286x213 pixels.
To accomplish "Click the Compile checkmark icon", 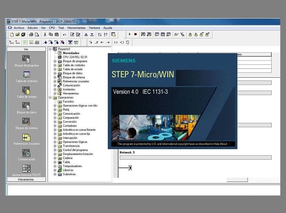I will [72, 34].
